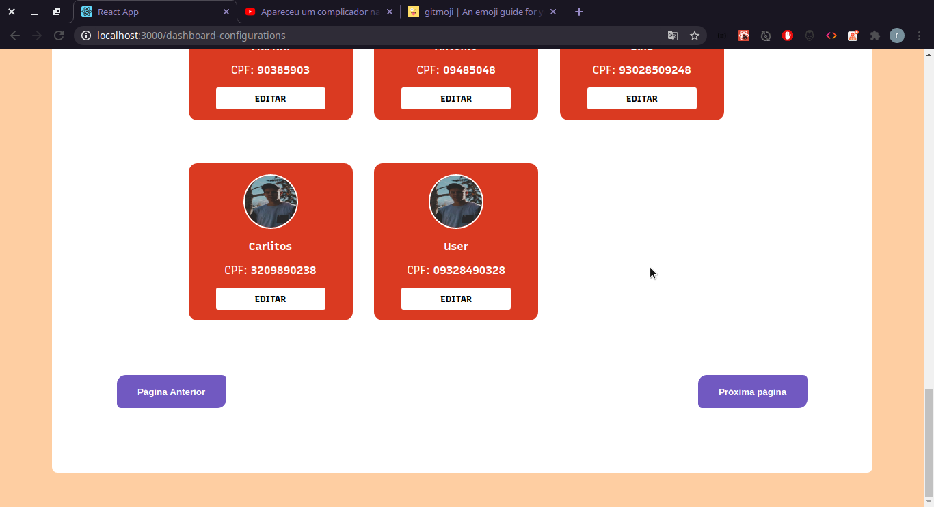Open the Extensions puzzle piece menu
Viewport: 934px width, 507px height.
point(875,36)
